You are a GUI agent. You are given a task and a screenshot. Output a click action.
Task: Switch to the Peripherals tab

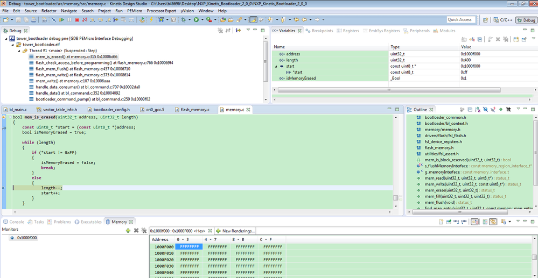point(416,31)
